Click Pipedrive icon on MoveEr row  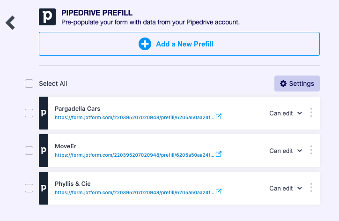[44, 151]
